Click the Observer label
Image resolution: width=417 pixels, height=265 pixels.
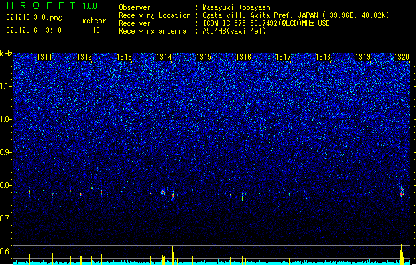click(135, 7)
